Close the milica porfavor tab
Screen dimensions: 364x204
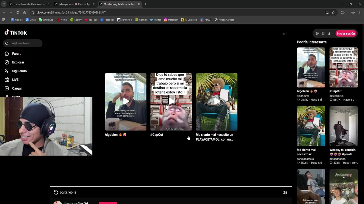tap(94, 4)
